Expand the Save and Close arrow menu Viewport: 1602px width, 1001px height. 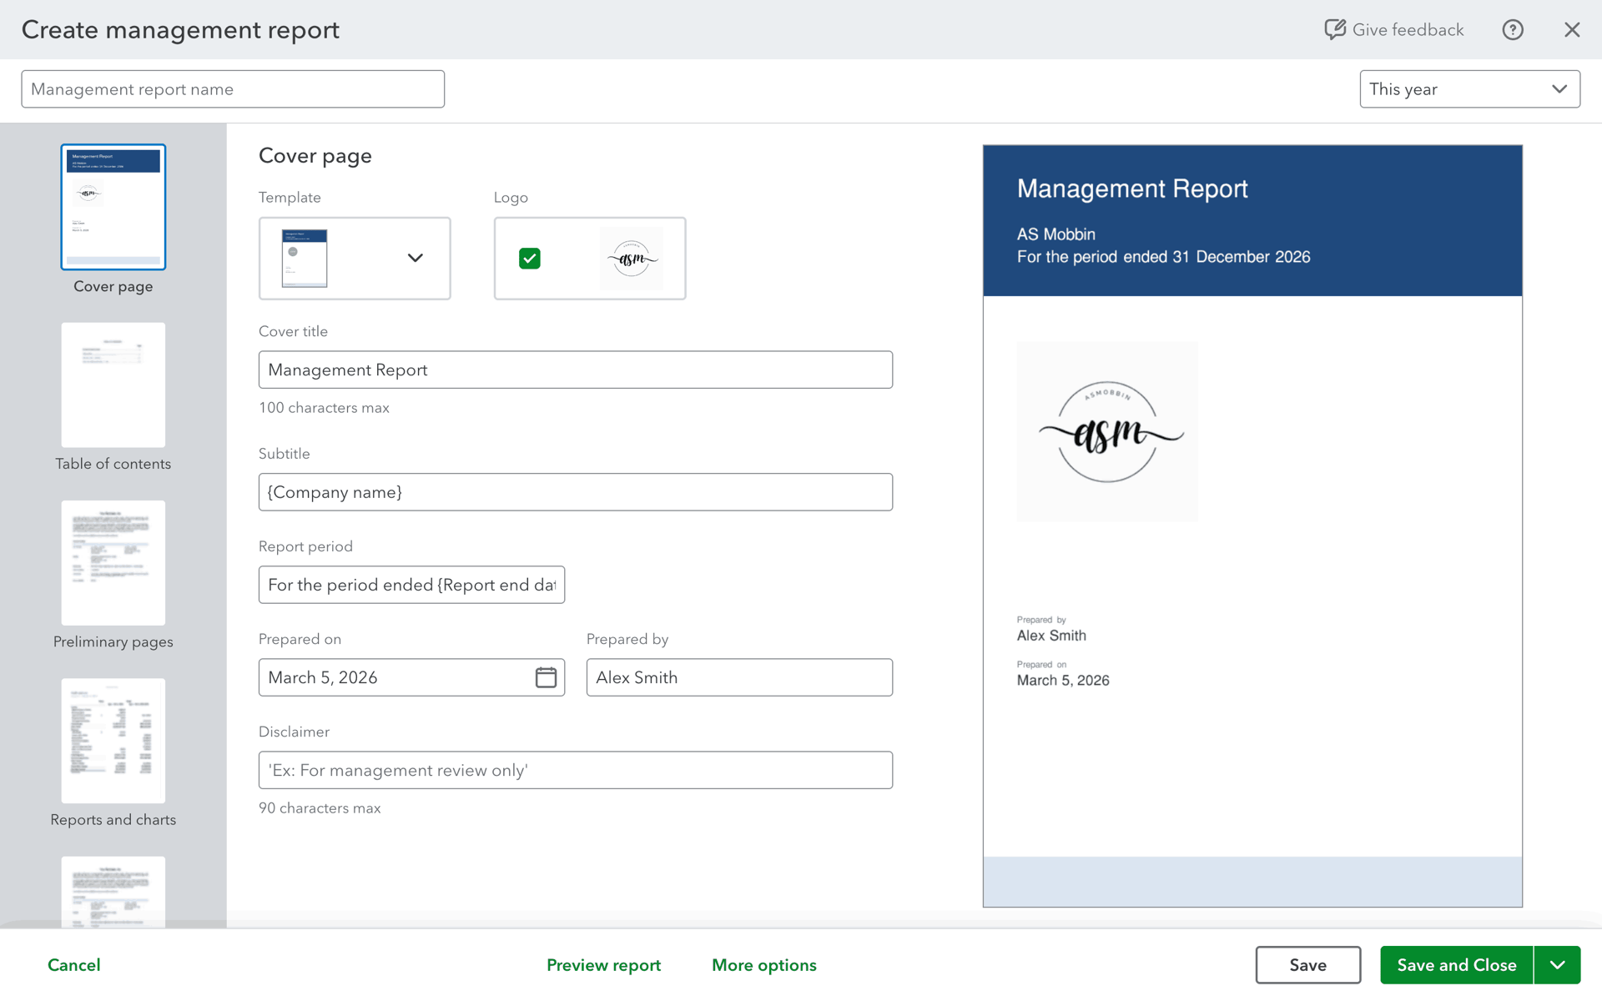[1558, 965]
